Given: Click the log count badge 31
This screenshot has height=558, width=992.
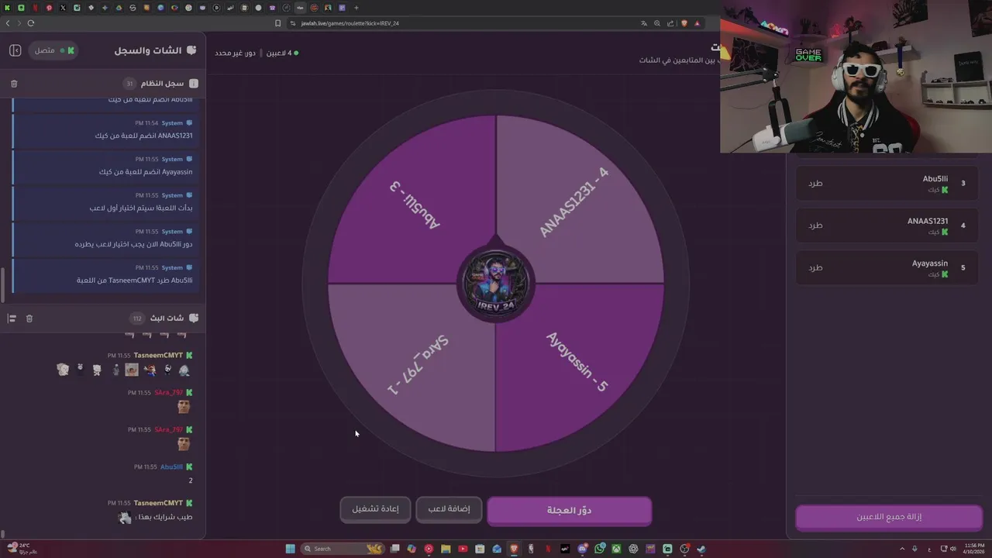Looking at the screenshot, I should pos(129,83).
